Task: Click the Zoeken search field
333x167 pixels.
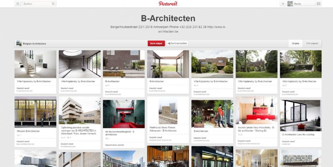Action: pos(37,4)
